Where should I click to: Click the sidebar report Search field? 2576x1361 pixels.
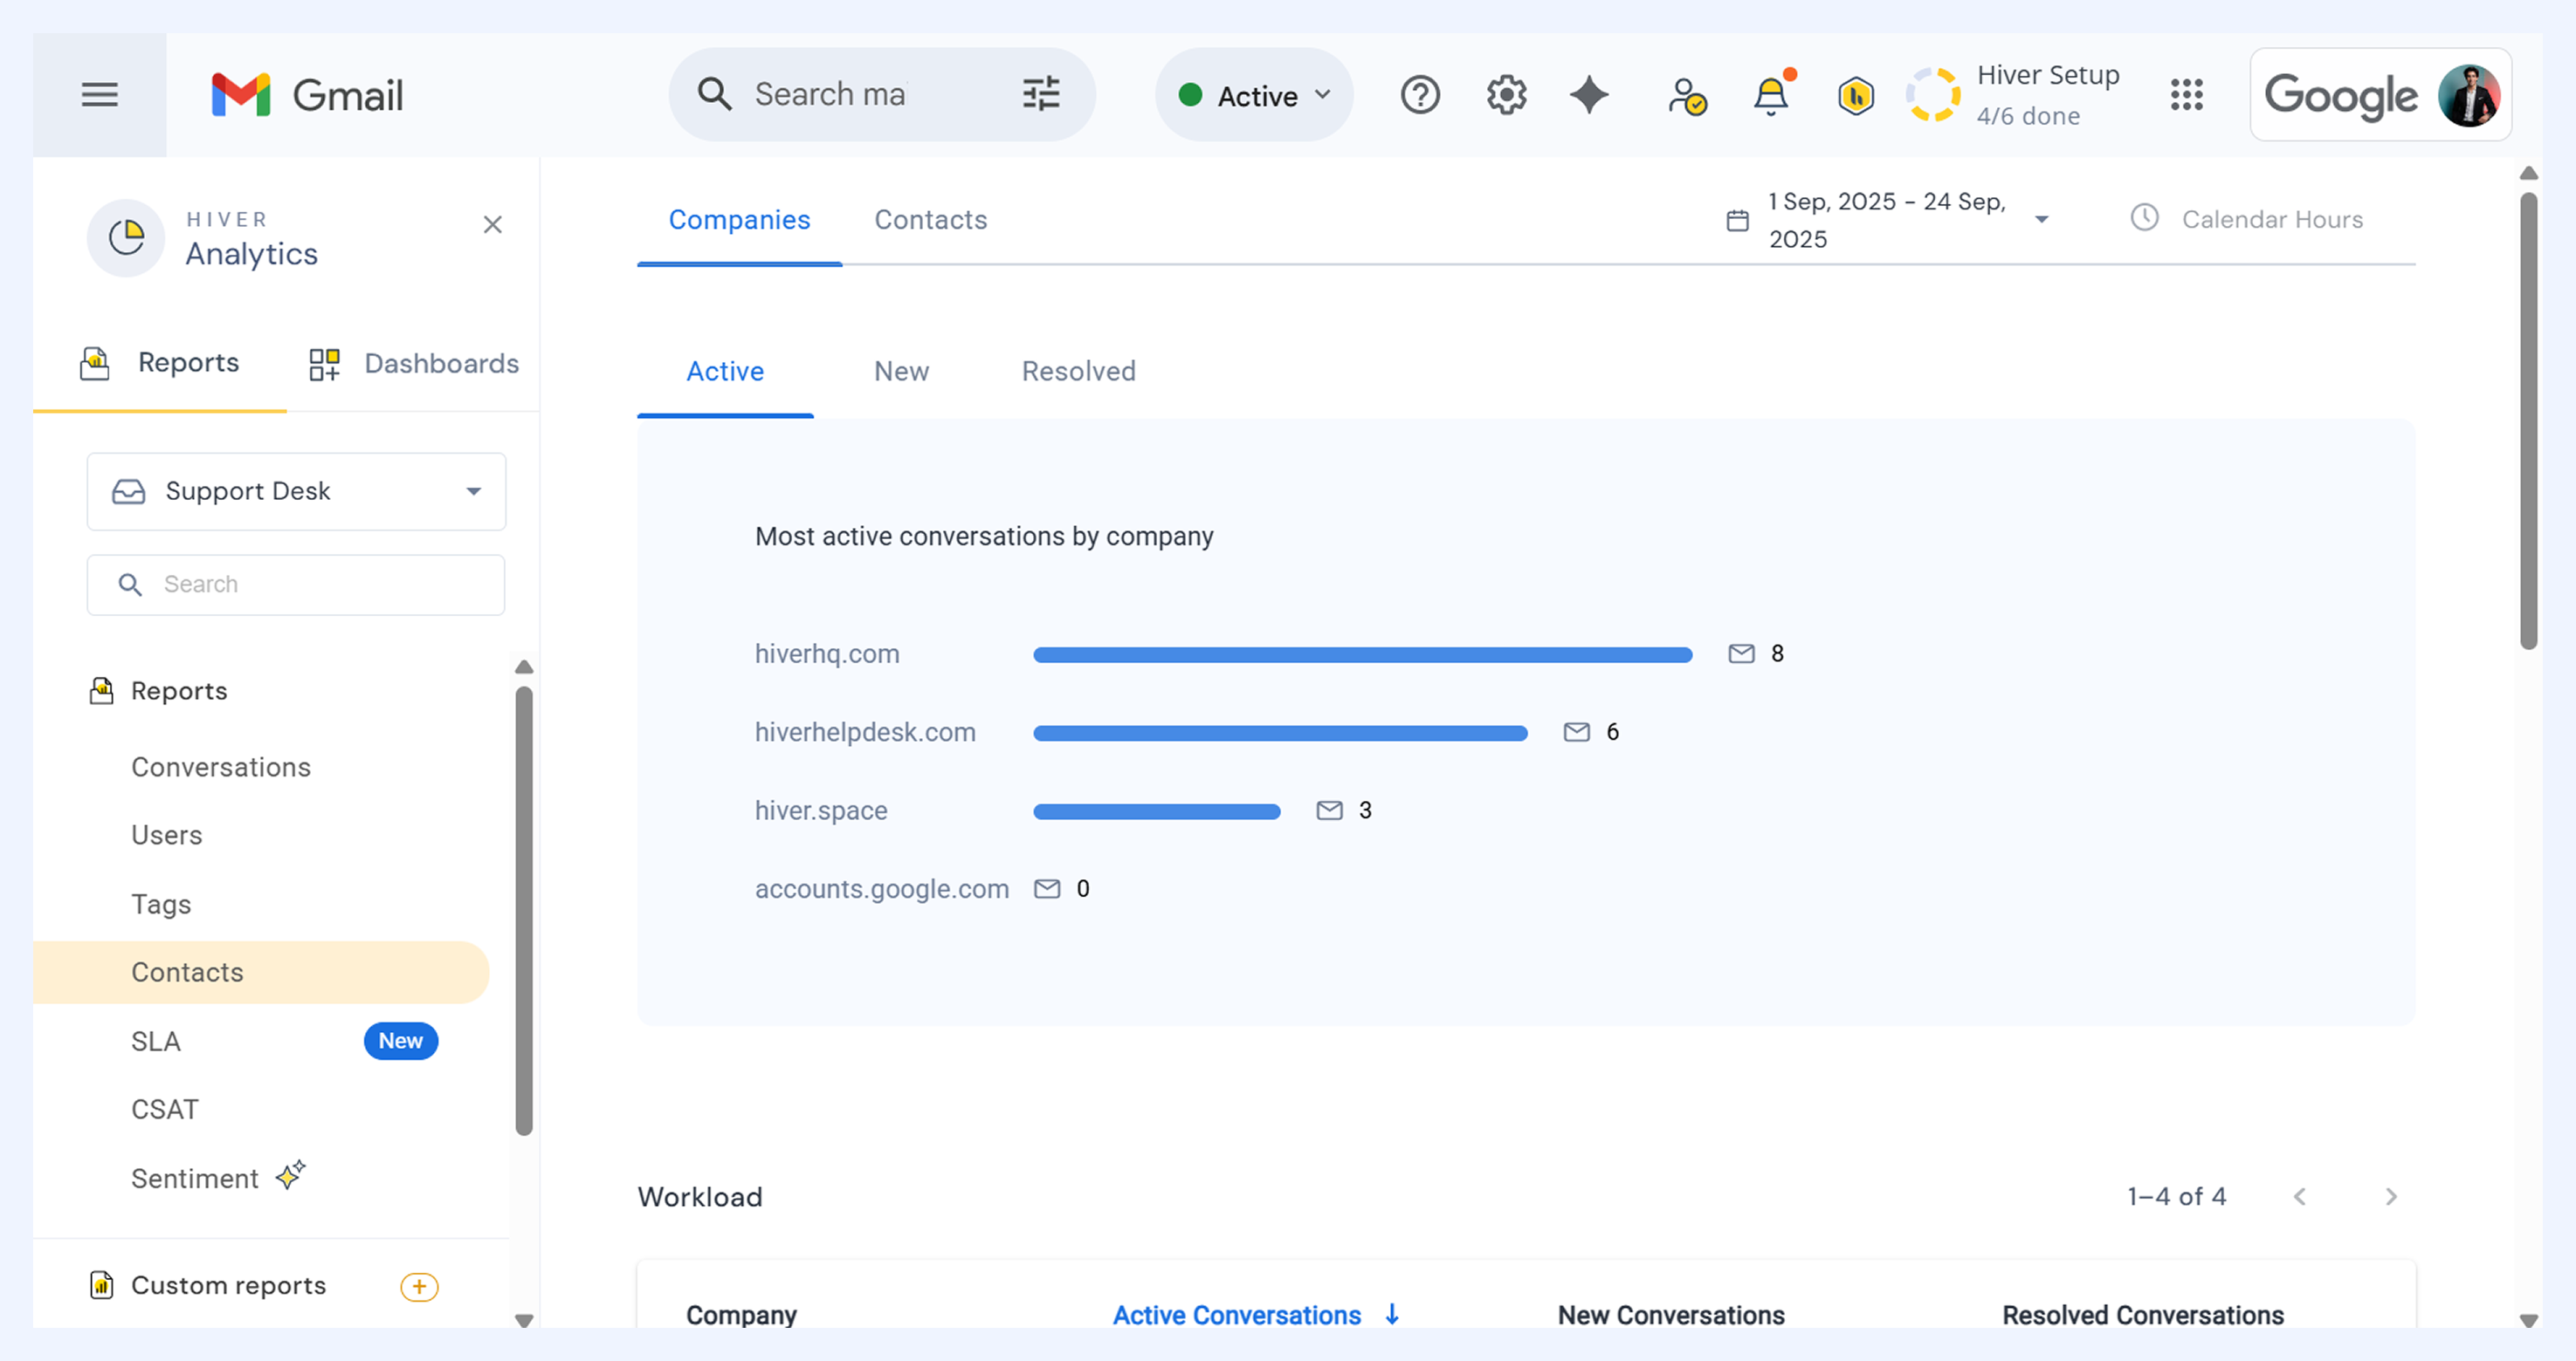(x=296, y=585)
